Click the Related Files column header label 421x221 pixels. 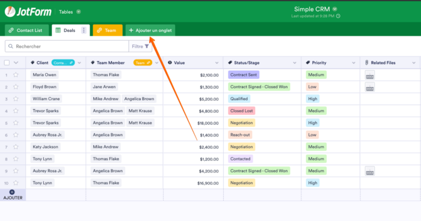tap(383, 63)
